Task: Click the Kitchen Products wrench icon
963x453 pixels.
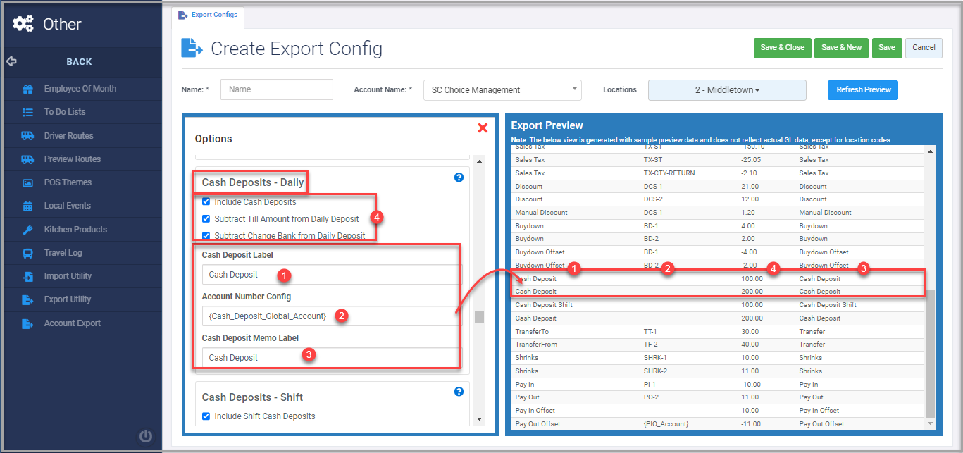Action: 27,230
